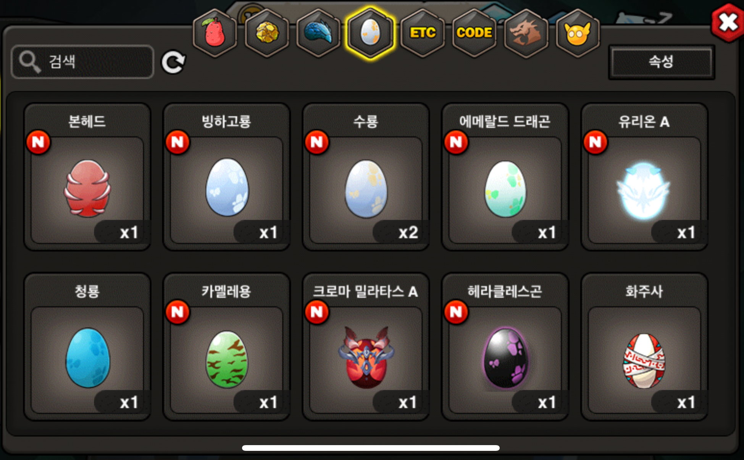Switch to the CODE tab
This screenshot has height=460, width=744.
click(x=474, y=33)
